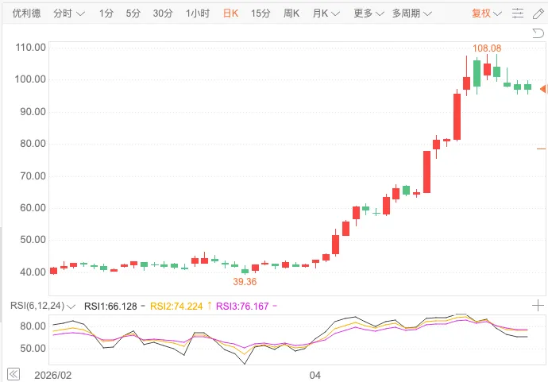Expand the 分时 dropdown
The height and width of the screenshot is (382, 548).
point(69,14)
